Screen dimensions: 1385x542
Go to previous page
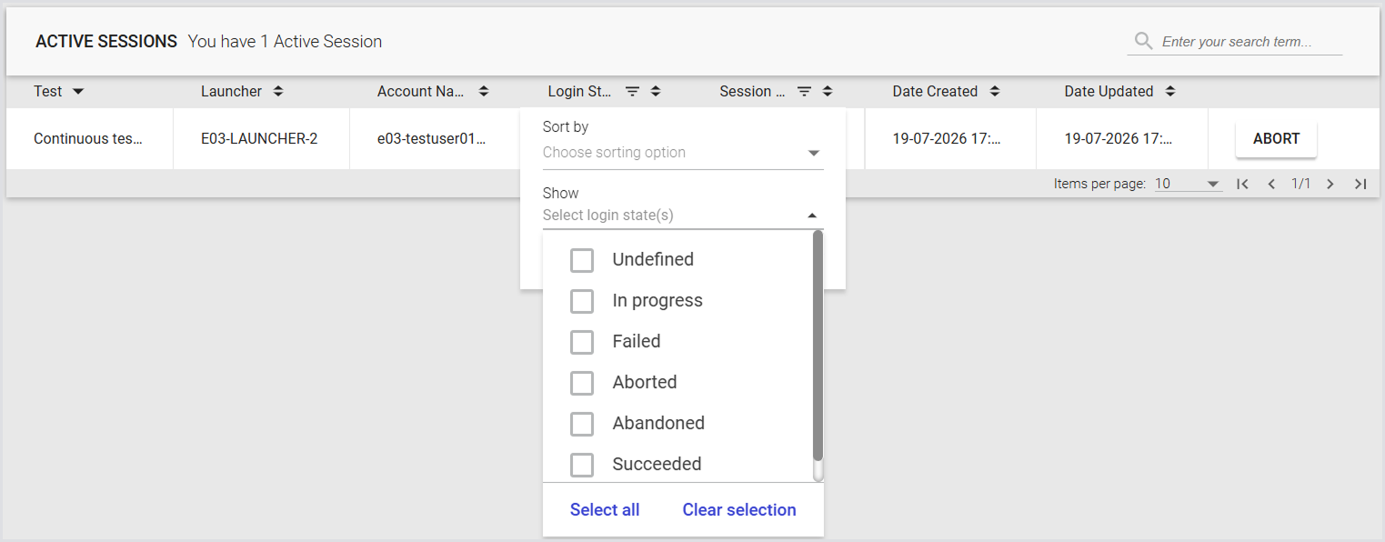[x=1271, y=184]
